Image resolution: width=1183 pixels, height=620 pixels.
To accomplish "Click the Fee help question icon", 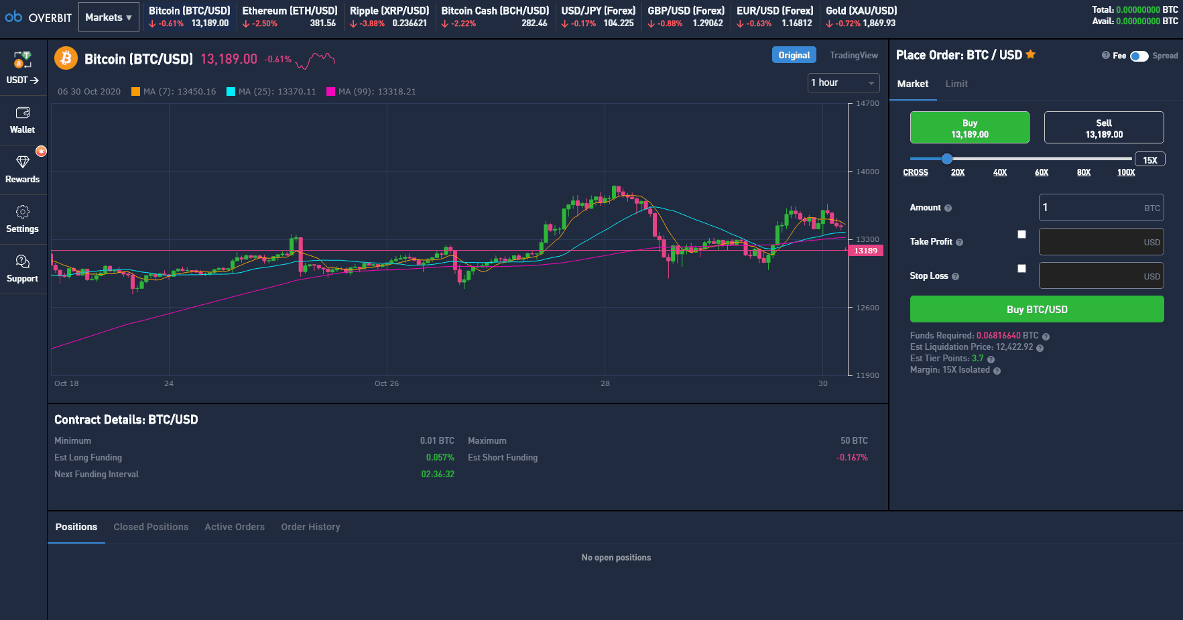I will (x=1106, y=56).
